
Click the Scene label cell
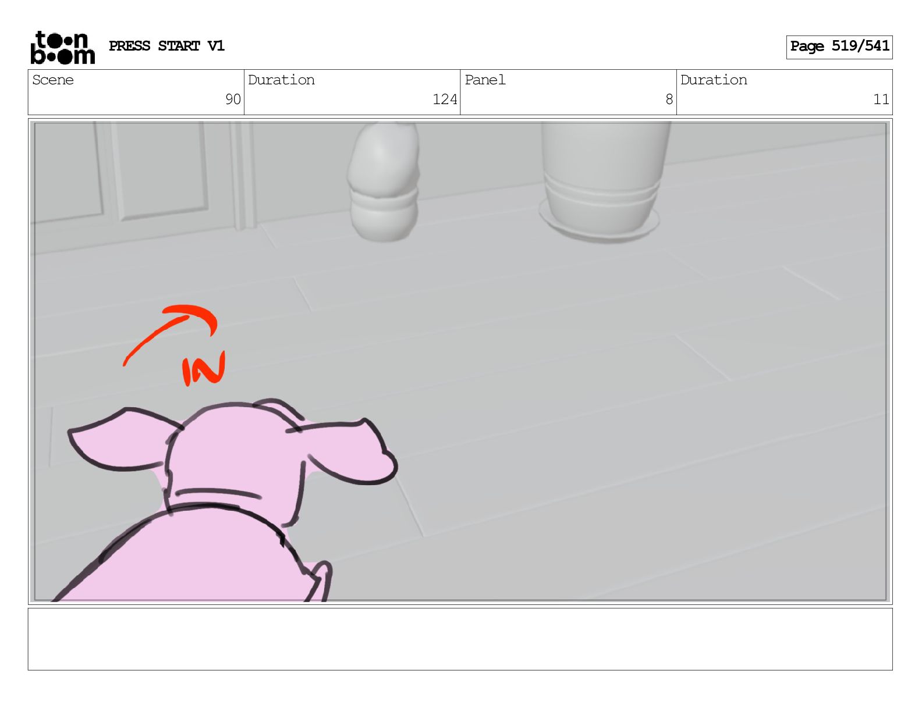(x=136, y=92)
